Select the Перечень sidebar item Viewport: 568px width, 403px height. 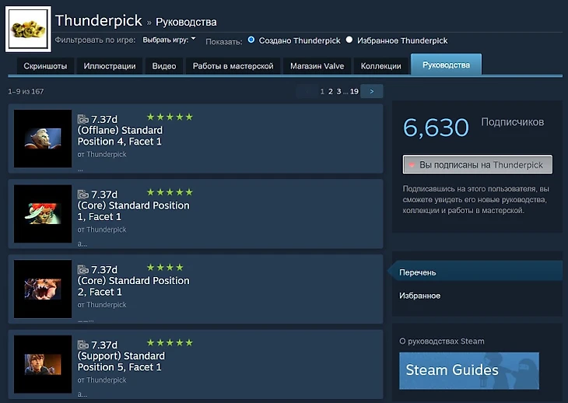pyautogui.click(x=418, y=272)
